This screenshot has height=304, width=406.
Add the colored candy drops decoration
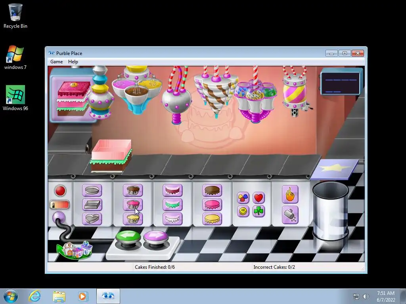[243, 198]
